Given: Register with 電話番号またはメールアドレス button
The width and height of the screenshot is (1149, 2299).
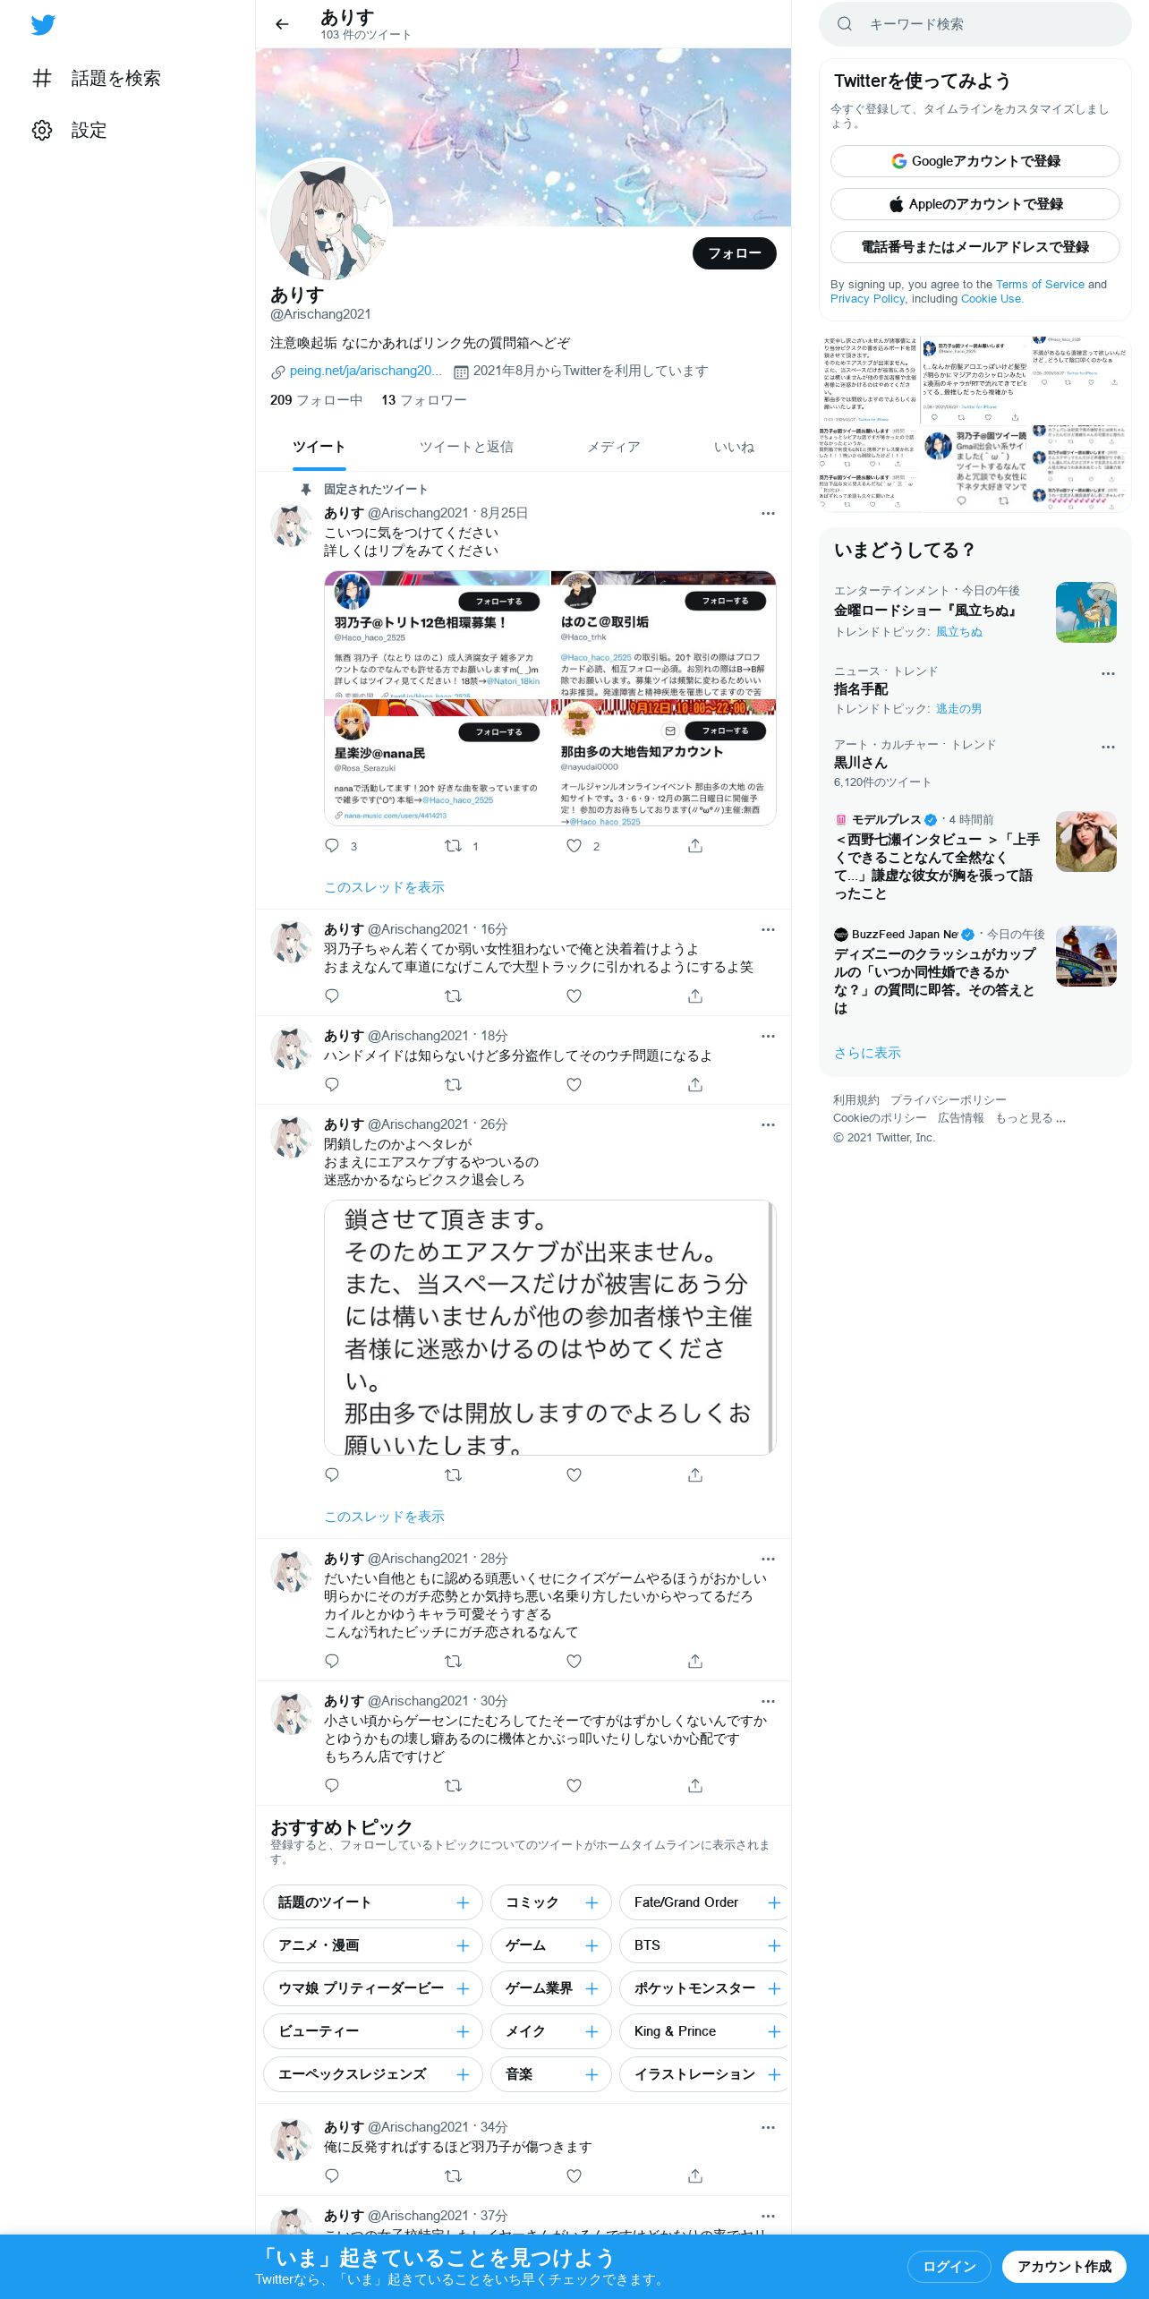Looking at the screenshot, I should tap(975, 247).
